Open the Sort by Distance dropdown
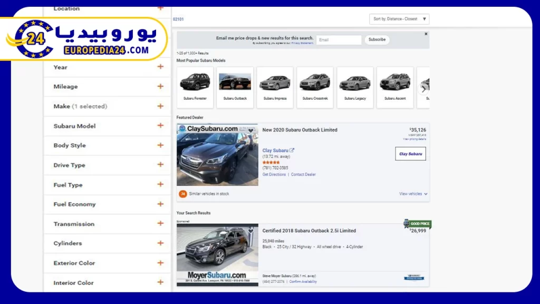 pyautogui.click(x=399, y=19)
